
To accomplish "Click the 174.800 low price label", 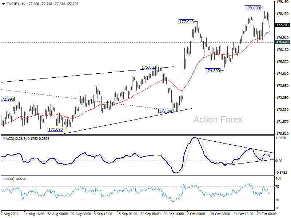I will 212,71.
